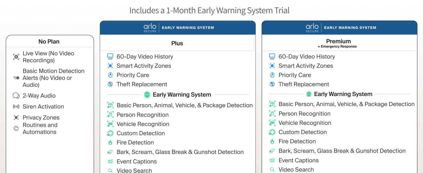
Task: Click the Arlo Secure logo in Premium header
Action: [312, 28]
